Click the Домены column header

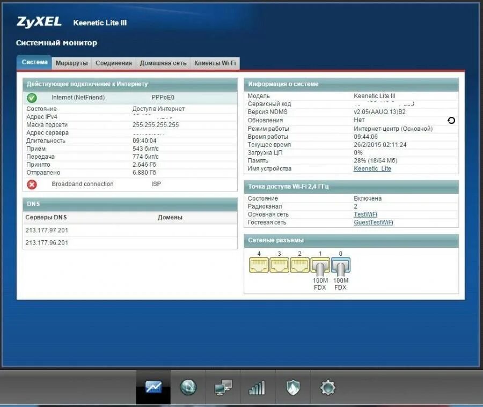[170, 217]
